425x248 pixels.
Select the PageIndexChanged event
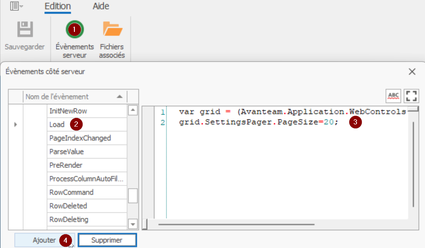80,138
